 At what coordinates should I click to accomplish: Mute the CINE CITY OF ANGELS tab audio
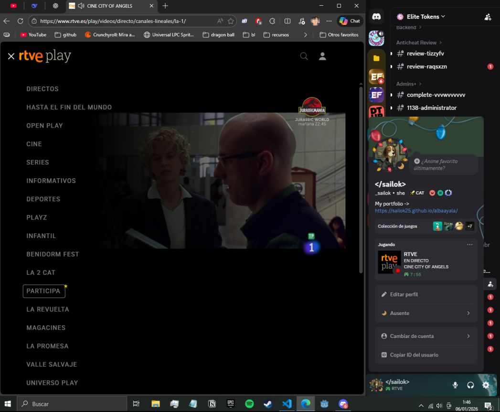coord(81,6)
